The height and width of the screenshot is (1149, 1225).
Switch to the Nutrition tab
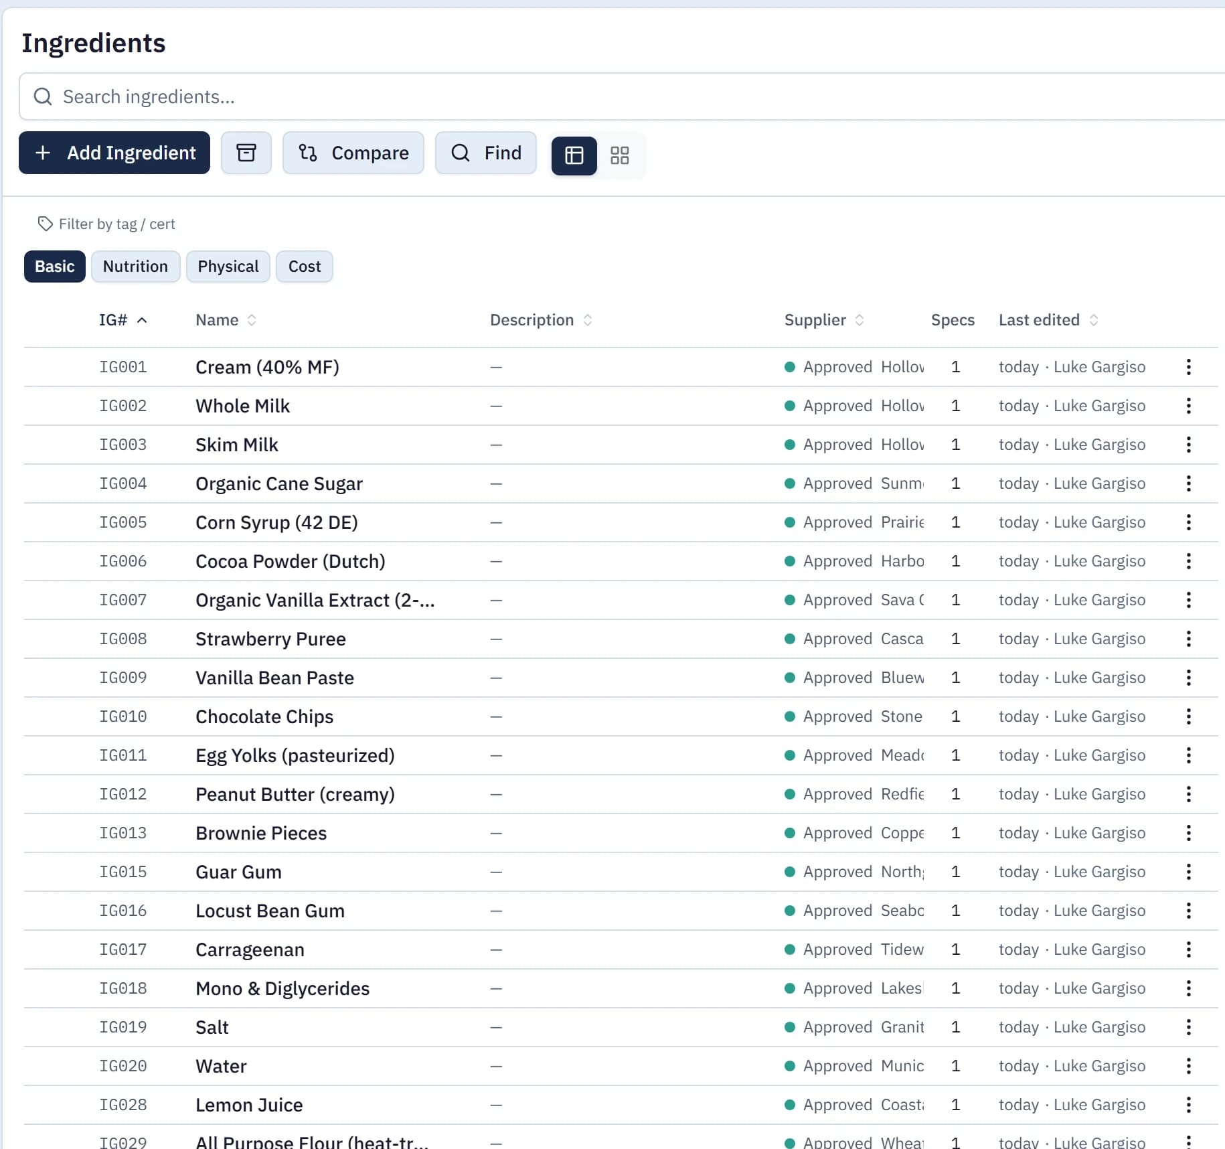click(135, 266)
